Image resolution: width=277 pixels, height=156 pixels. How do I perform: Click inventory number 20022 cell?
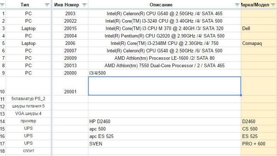coord(70,21)
